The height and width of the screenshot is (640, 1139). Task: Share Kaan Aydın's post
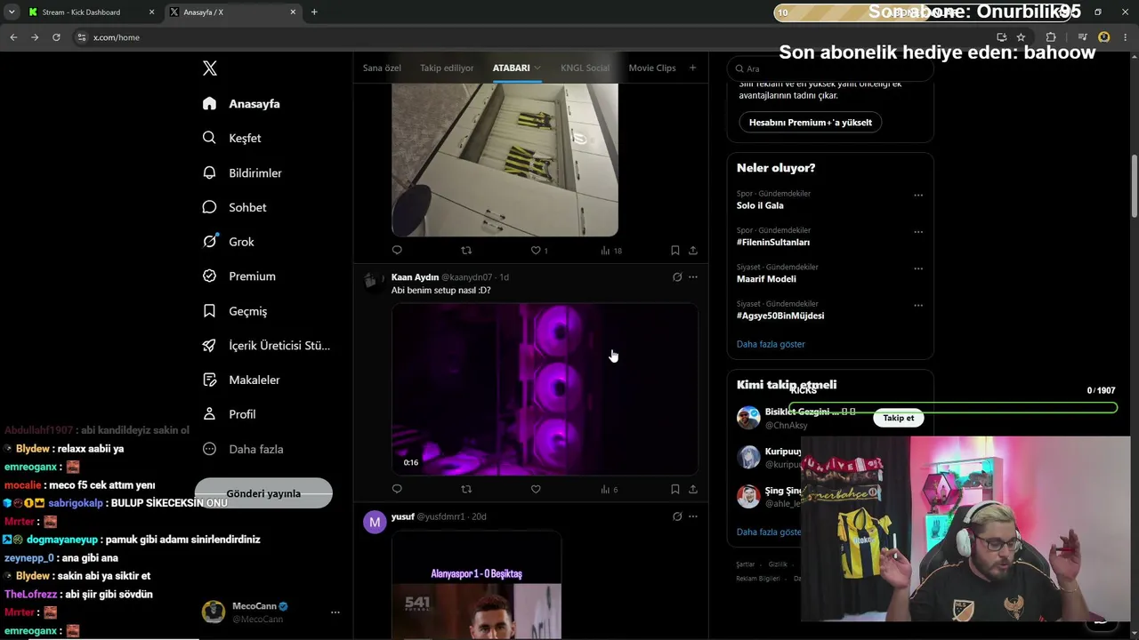(693, 489)
